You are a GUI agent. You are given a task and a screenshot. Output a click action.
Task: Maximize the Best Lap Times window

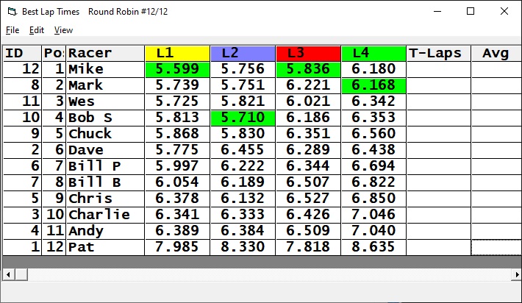click(x=471, y=11)
